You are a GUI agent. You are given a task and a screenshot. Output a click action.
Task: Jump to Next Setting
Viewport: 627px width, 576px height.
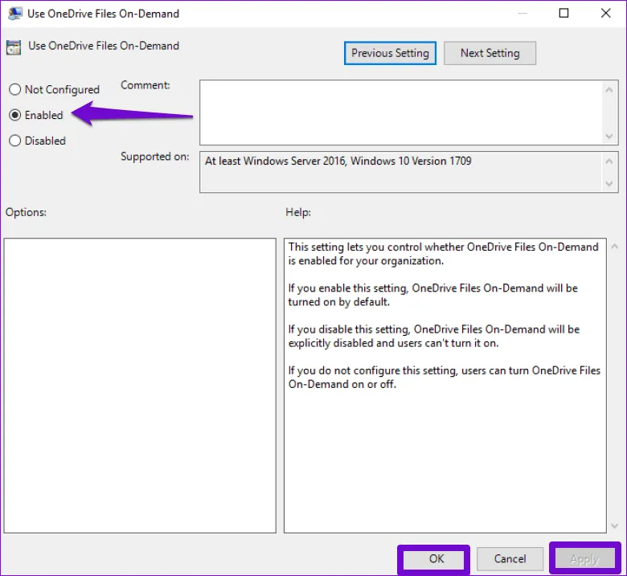490,53
